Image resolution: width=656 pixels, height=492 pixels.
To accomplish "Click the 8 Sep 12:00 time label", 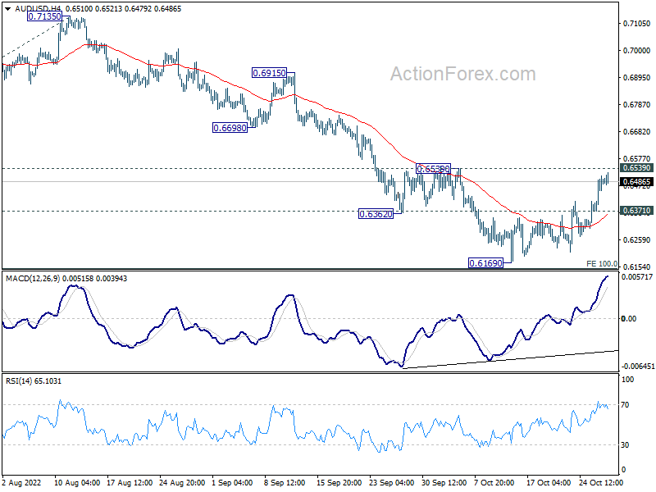I will click(285, 483).
